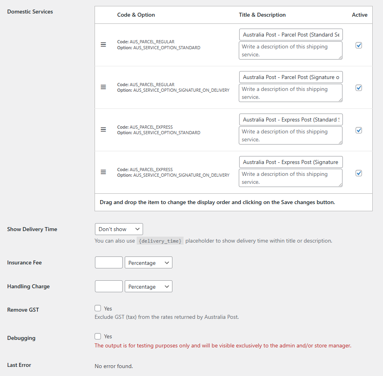Click the Insurance Fee amount field
The height and width of the screenshot is (376, 383).
point(109,262)
